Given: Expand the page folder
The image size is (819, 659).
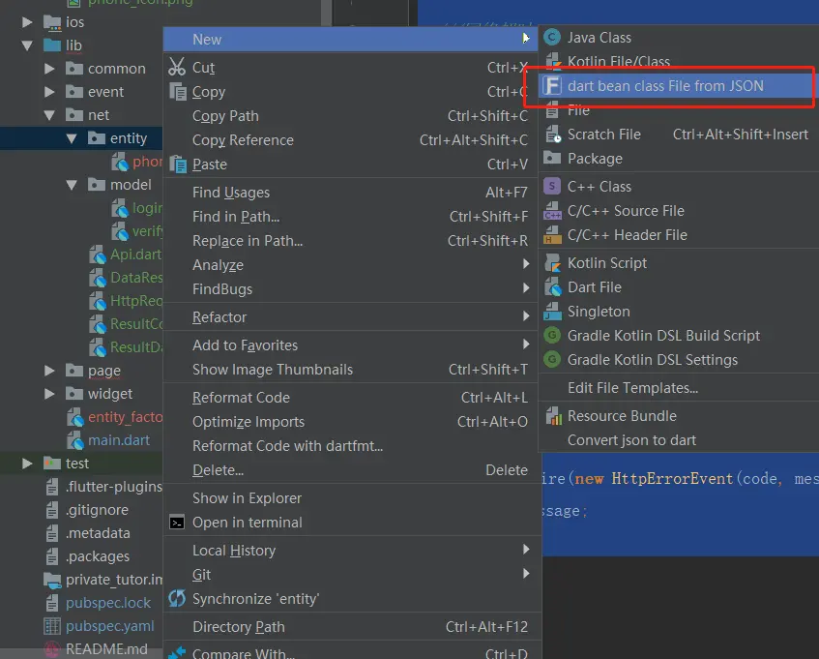Looking at the screenshot, I should (x=49, y=370).
